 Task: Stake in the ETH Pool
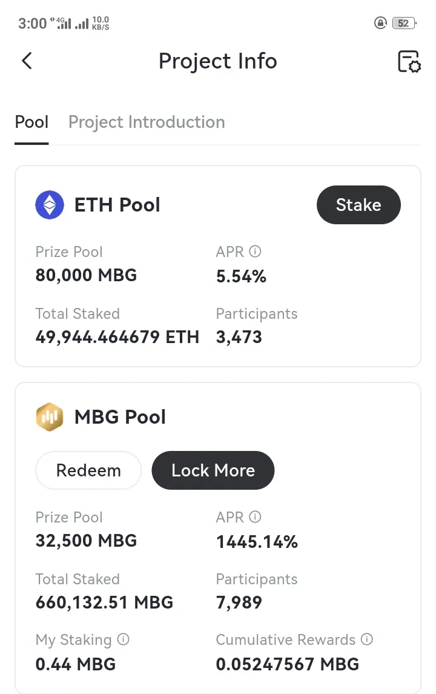click(358, 205)
